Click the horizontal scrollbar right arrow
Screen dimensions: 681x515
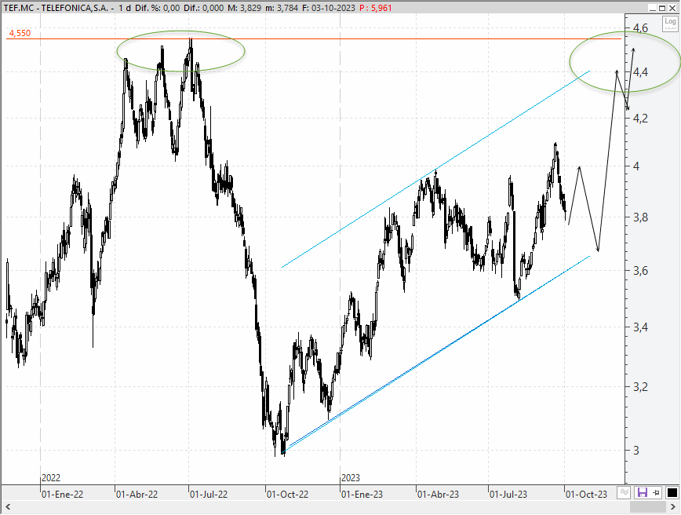click(673, 506)
